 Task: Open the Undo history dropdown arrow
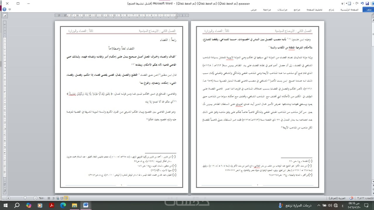[x=354, y=3]
